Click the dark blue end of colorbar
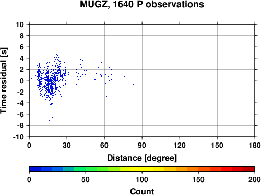Screen dimensions: 261x195 pos(35,169)
